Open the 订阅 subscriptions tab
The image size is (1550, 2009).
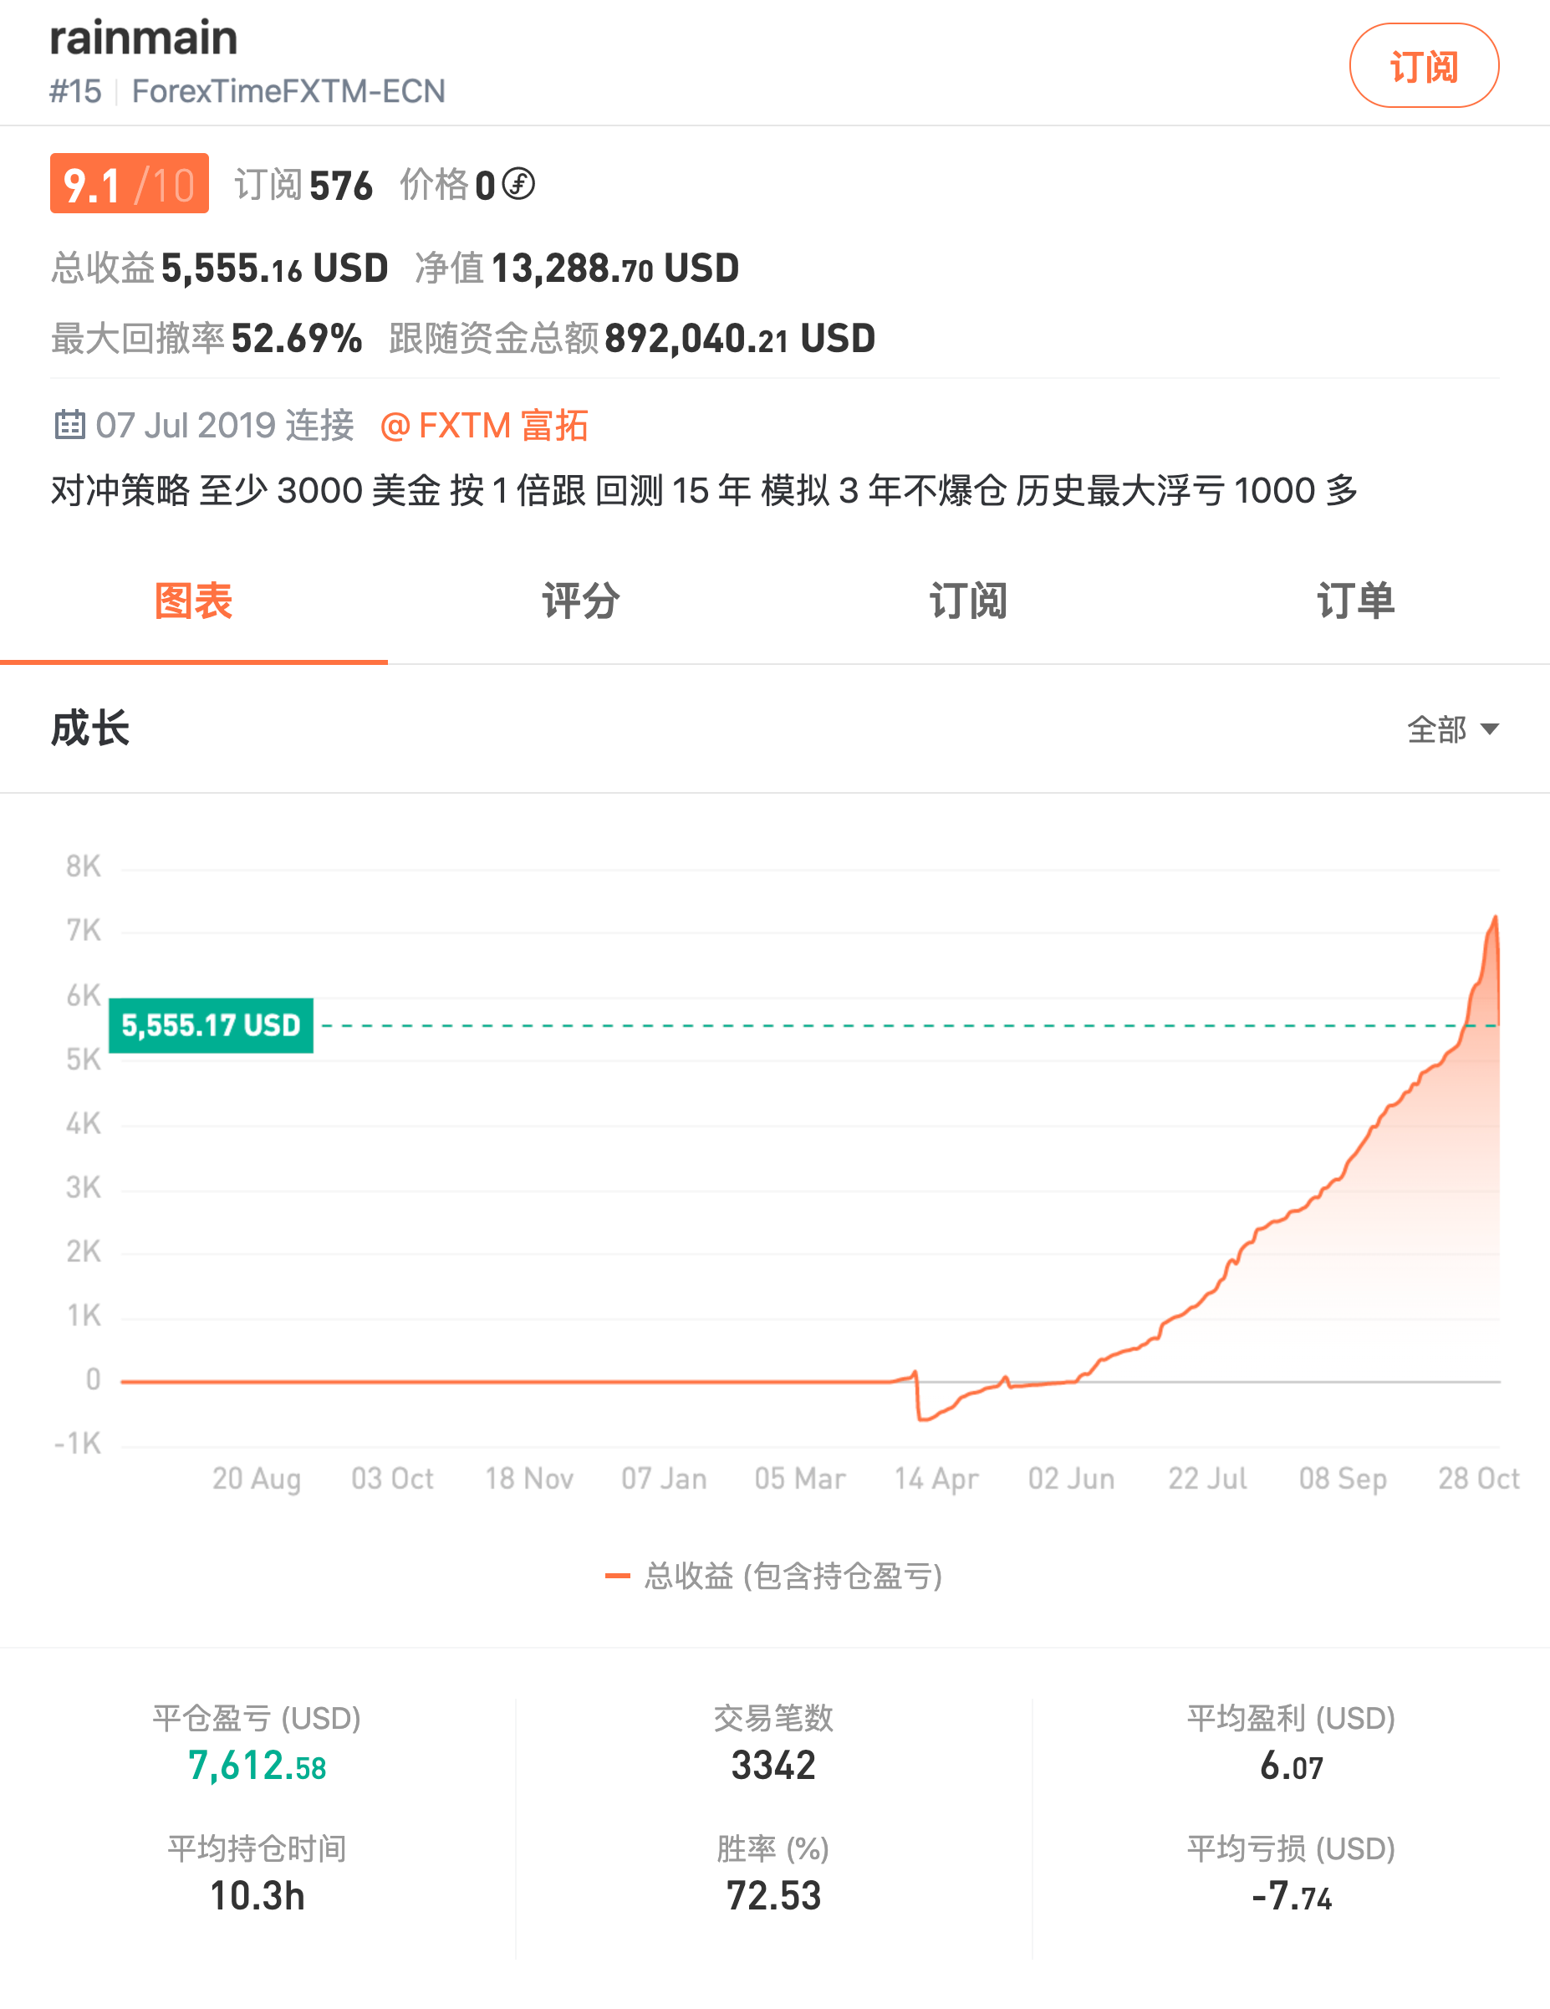click(x=968, y=601)
